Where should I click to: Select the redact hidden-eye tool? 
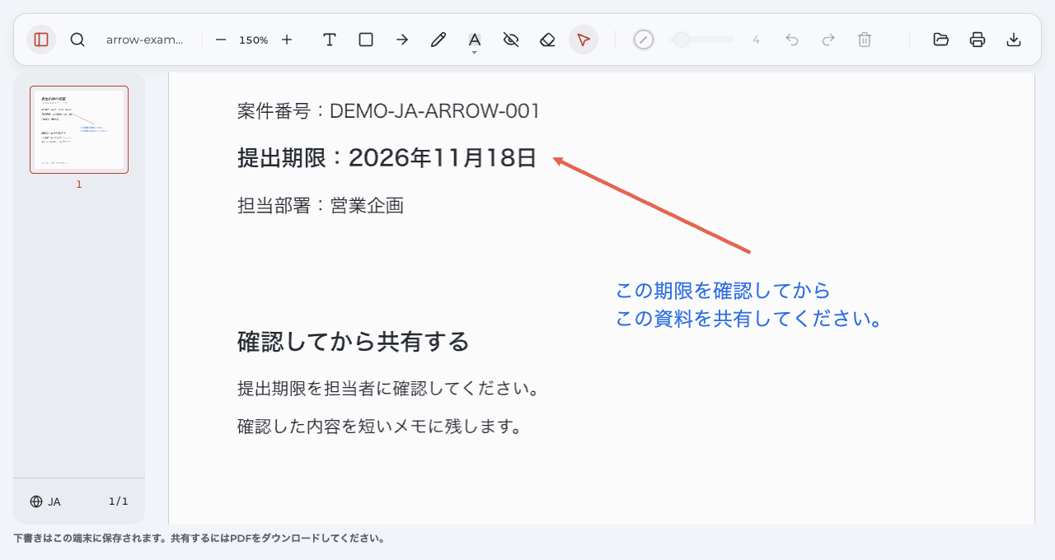coord(511,40)
